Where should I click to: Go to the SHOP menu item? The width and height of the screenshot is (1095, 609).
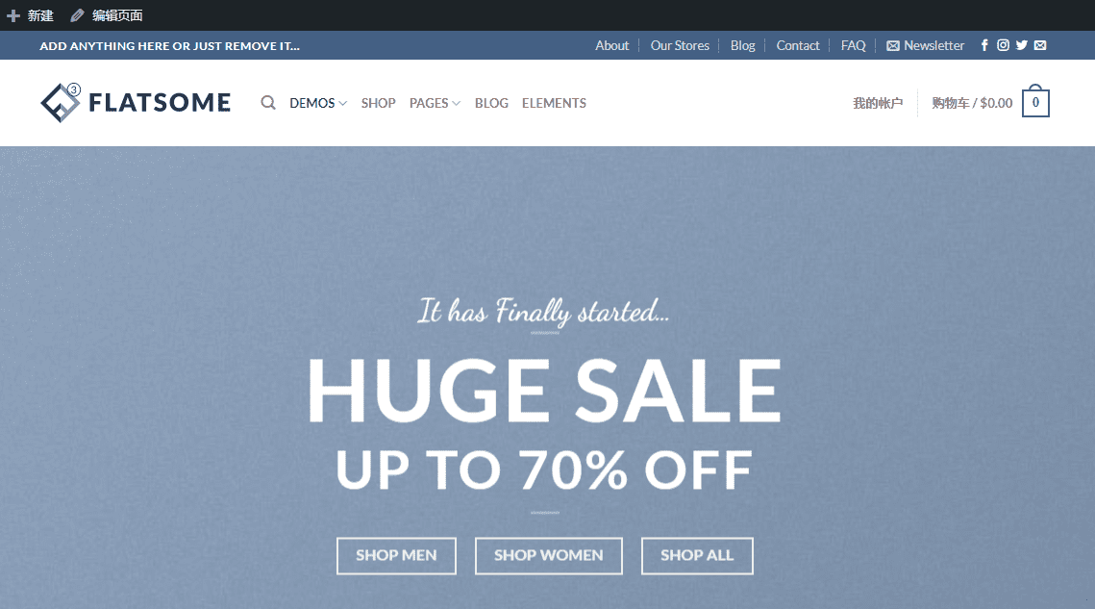[379, 103]
